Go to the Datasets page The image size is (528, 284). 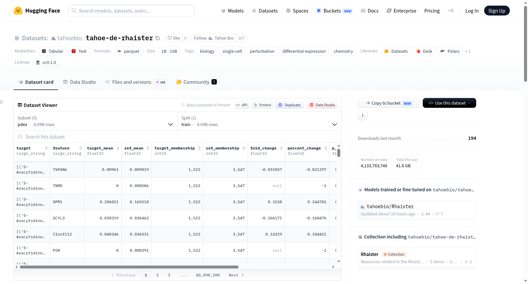point(265,11)
